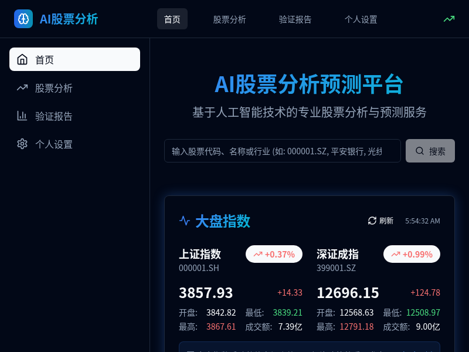This screenshot has width=469, height=352.
Task: Click the trend-line icon beside sidebar 股票分析
Action: (x=22, y=87)
